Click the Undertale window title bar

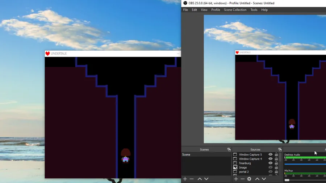[x=113, y=54]
